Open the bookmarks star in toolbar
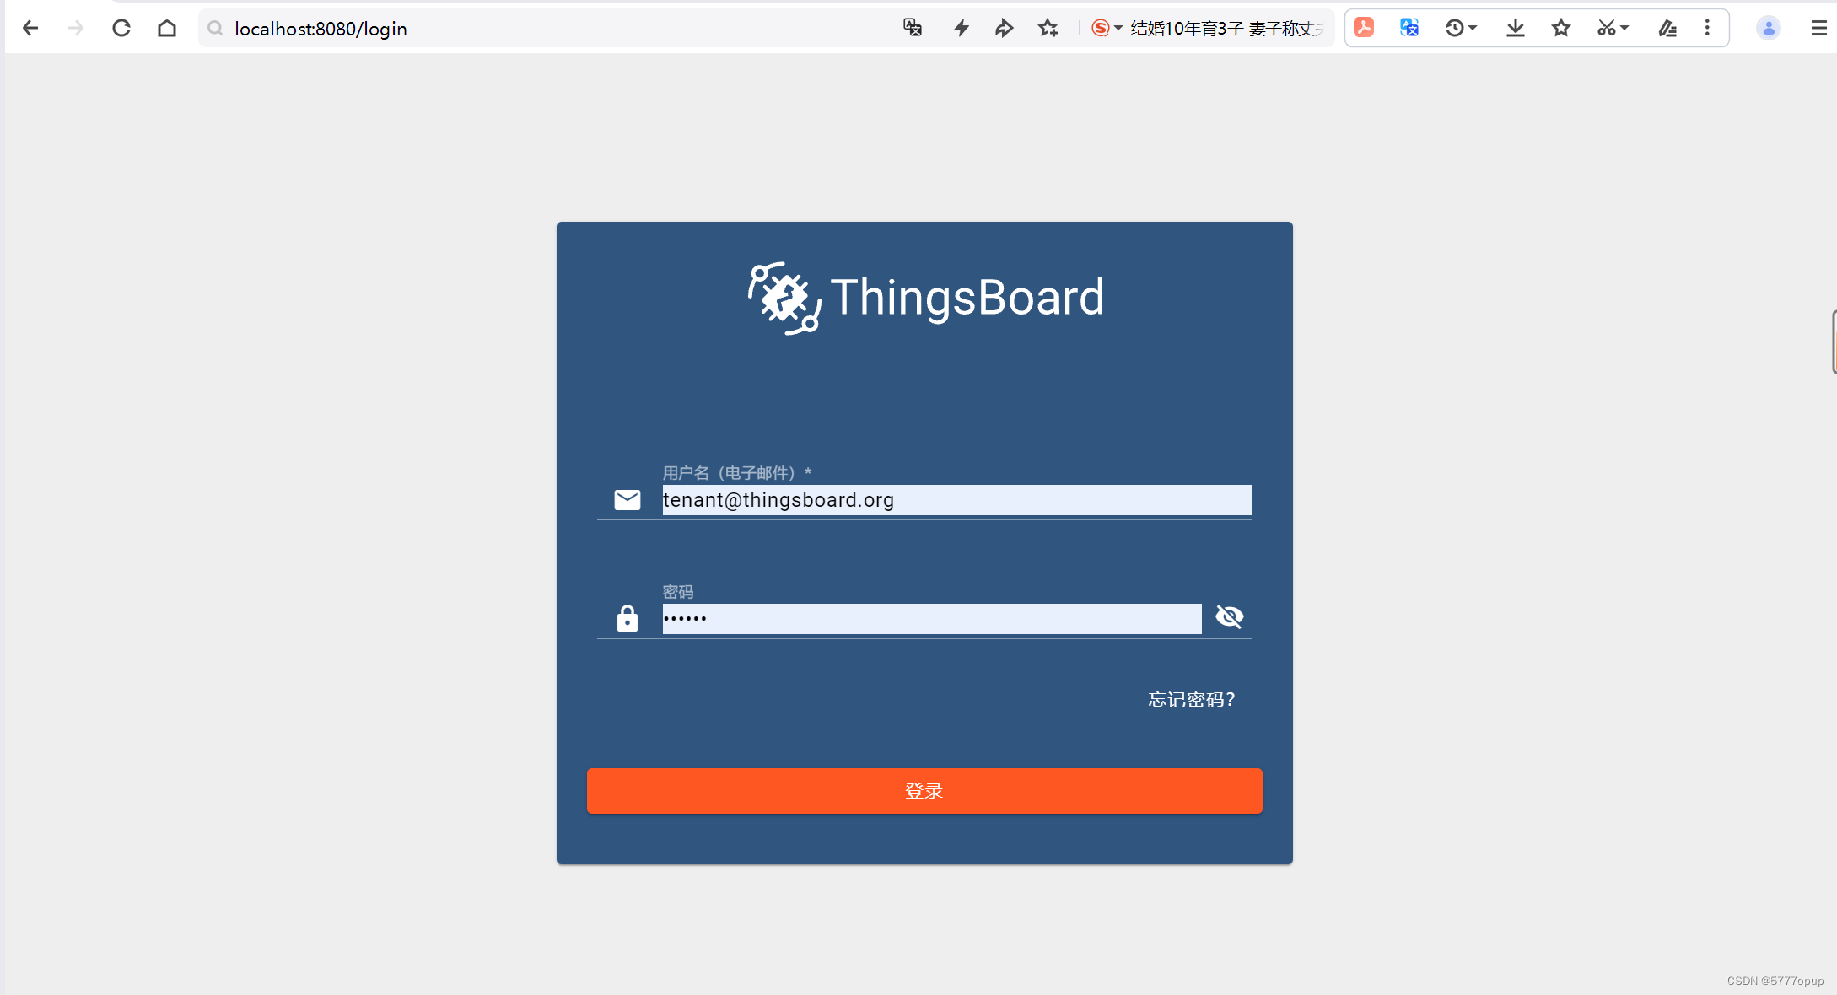The image size is (1837, 995). click(x=1561, y=28)
